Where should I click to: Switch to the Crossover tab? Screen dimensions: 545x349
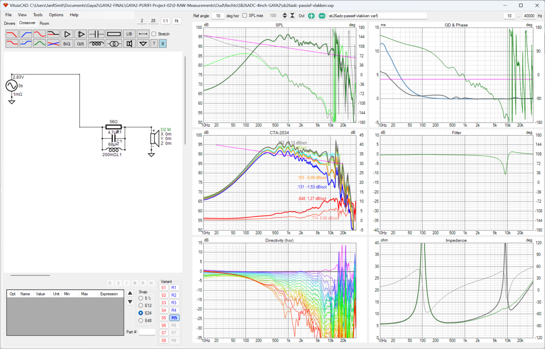27,23
